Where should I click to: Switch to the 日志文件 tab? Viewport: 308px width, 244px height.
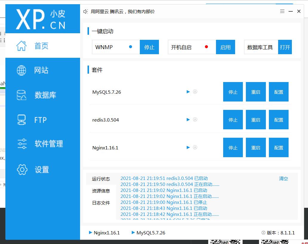pyautogui.click(x=101, y=203)
